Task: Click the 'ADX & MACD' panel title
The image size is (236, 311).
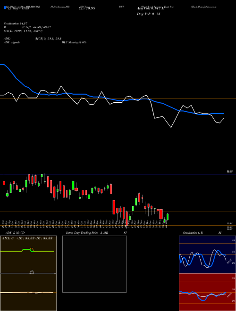Action: [15, 233]
